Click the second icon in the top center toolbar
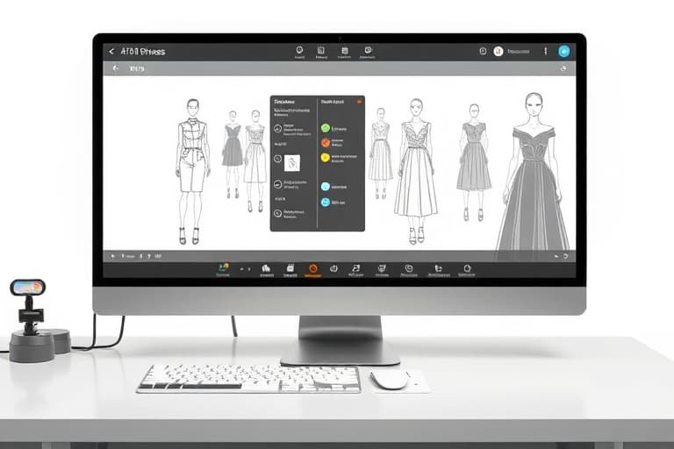 [x=321, y=50]
